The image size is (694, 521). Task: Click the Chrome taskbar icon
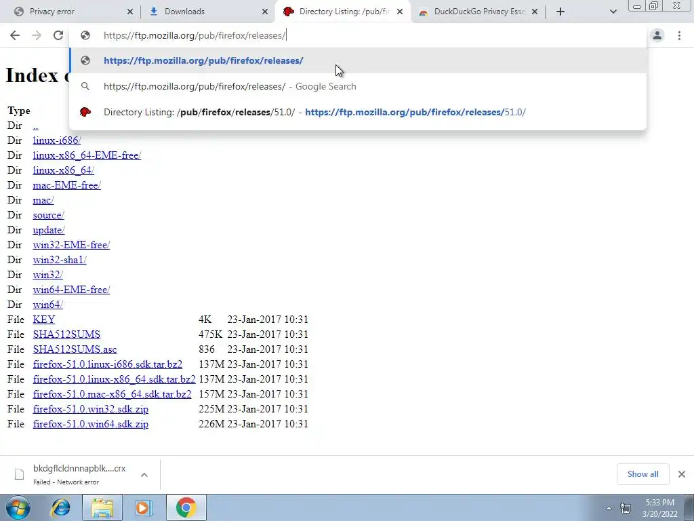tap(186, 508)
